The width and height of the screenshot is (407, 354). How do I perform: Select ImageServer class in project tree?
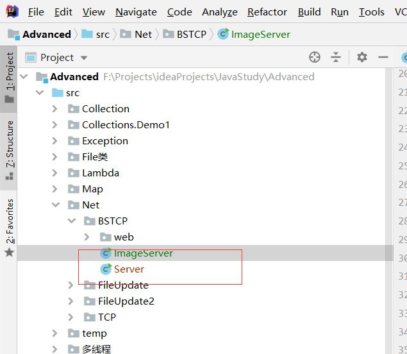pos(144,253)
